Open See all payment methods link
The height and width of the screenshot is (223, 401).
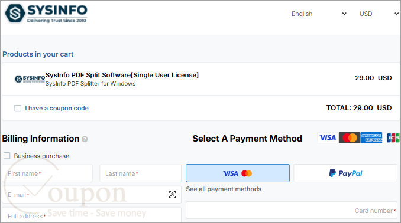(x=224, y=189)
